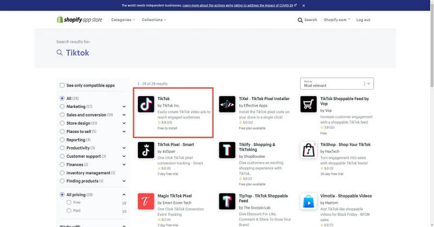Screen dimensions: 434x227
Task: Open the TikTok app icon by TikTok Inc.
Action: [146, 104]
